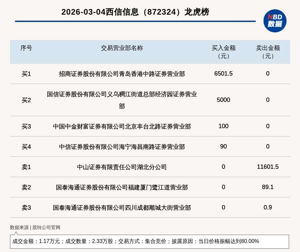300x252 pixels.
Task: Select the 6501.5 buy amount cell
Action: click(223, 74)
